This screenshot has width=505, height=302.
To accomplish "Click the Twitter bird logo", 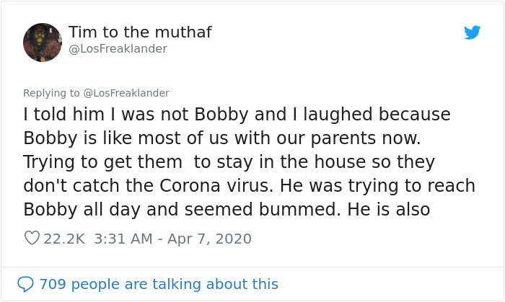I will coord(473,32).
